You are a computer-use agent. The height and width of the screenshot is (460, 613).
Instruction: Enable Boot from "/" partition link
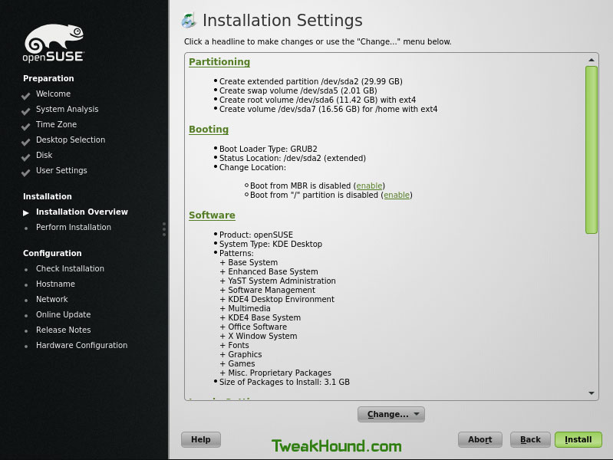coord(397,195)
